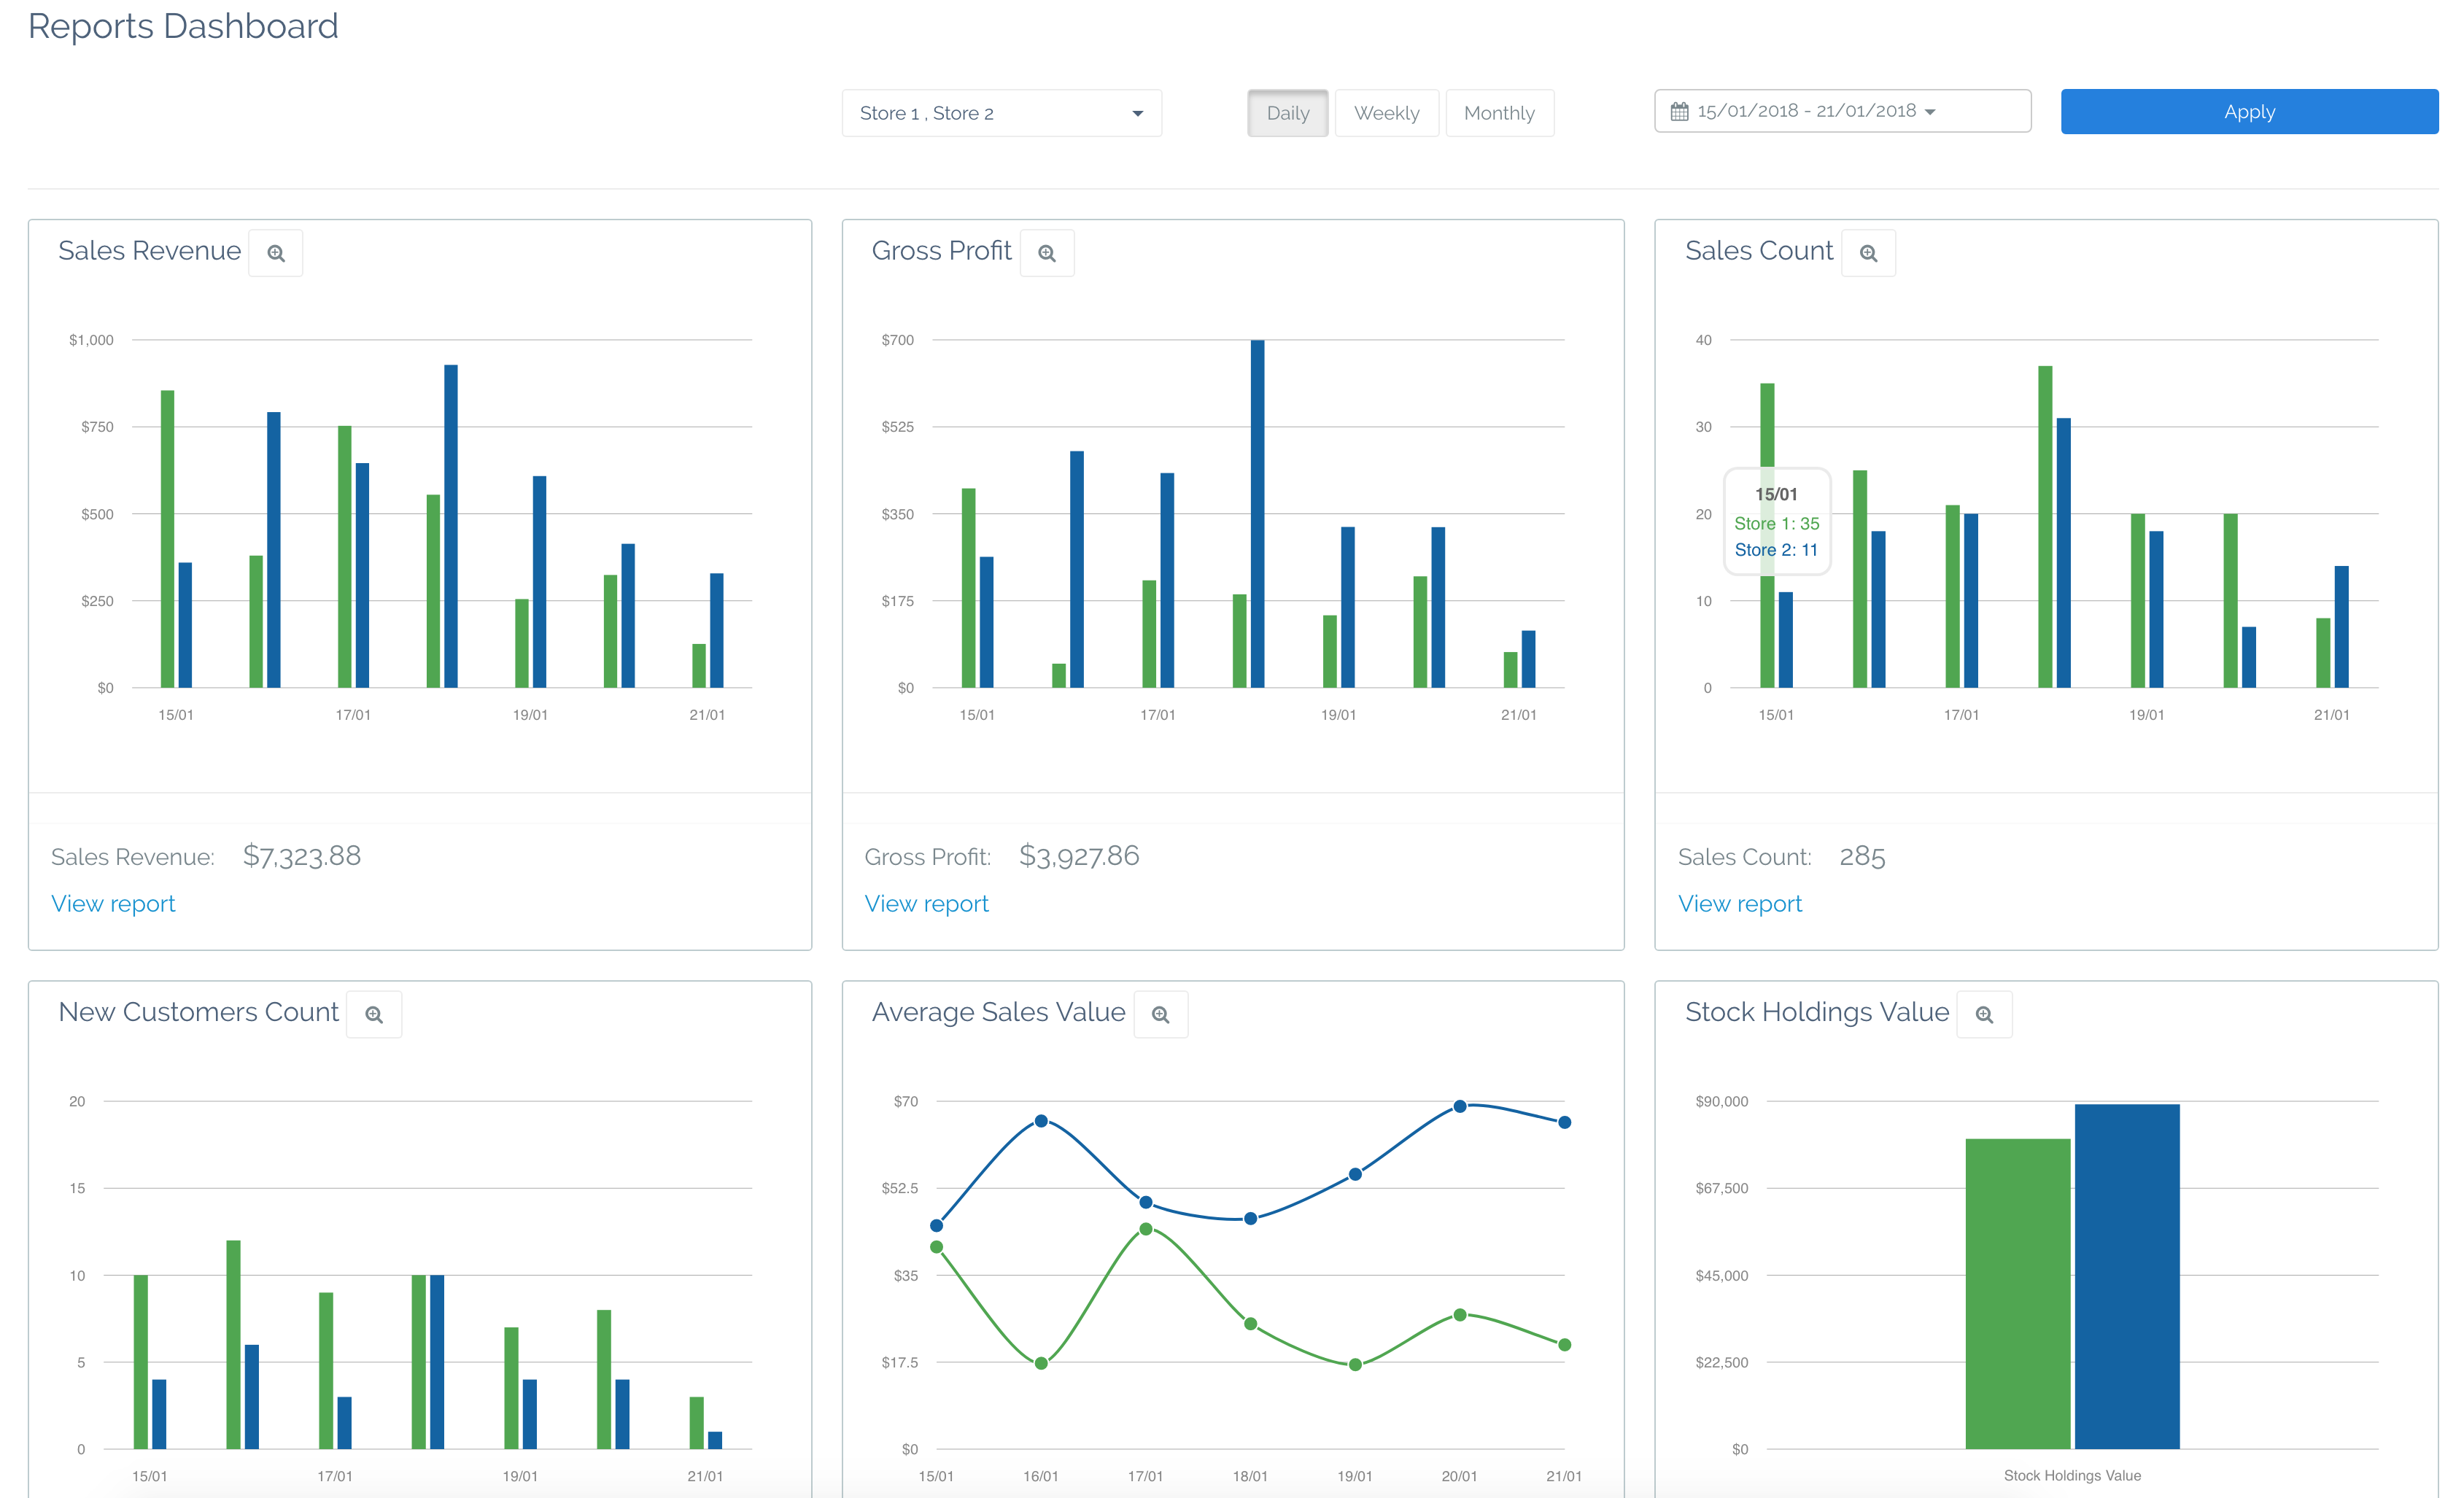The width and height of the screenshot is (2464, 1498).
Task: Click the 285 Sales Count total
Action: (x=1862, y=857)
